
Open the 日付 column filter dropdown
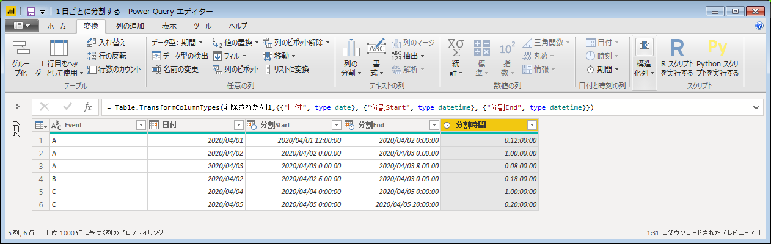click(x=238, y=125)
